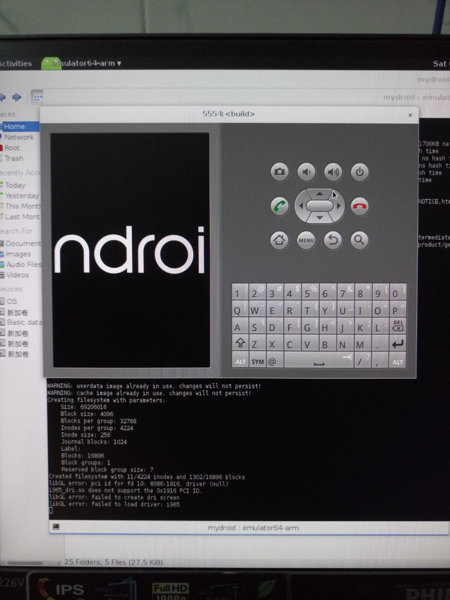Click the emulator power button
The height and width of the screenshot is (600, 450).
360,172
